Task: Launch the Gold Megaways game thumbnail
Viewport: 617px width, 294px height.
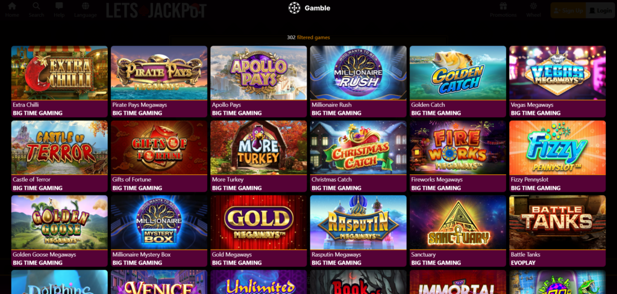Action: [x=258, y=222]
